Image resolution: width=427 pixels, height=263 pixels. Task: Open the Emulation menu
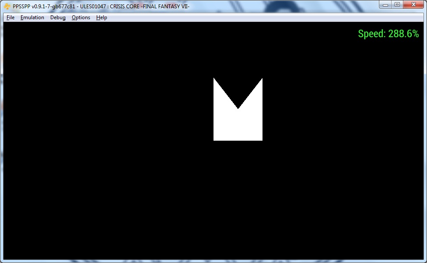pos(32,17)
